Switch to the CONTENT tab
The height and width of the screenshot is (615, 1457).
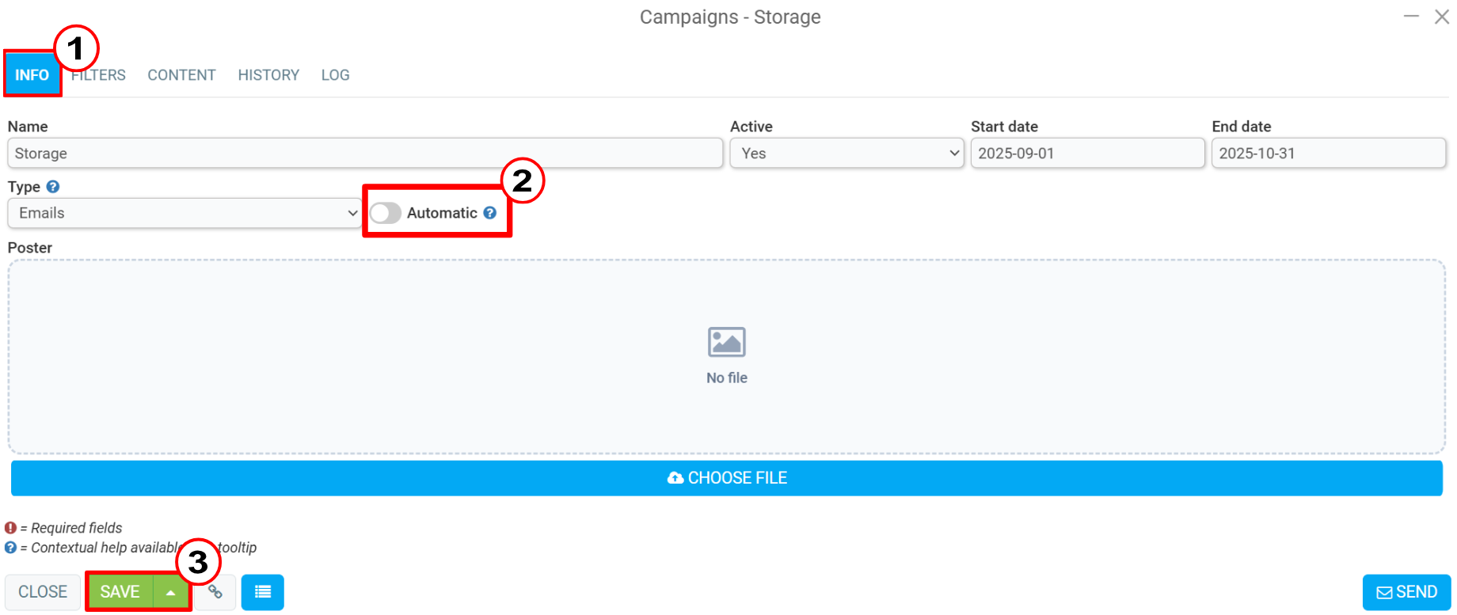181,75
